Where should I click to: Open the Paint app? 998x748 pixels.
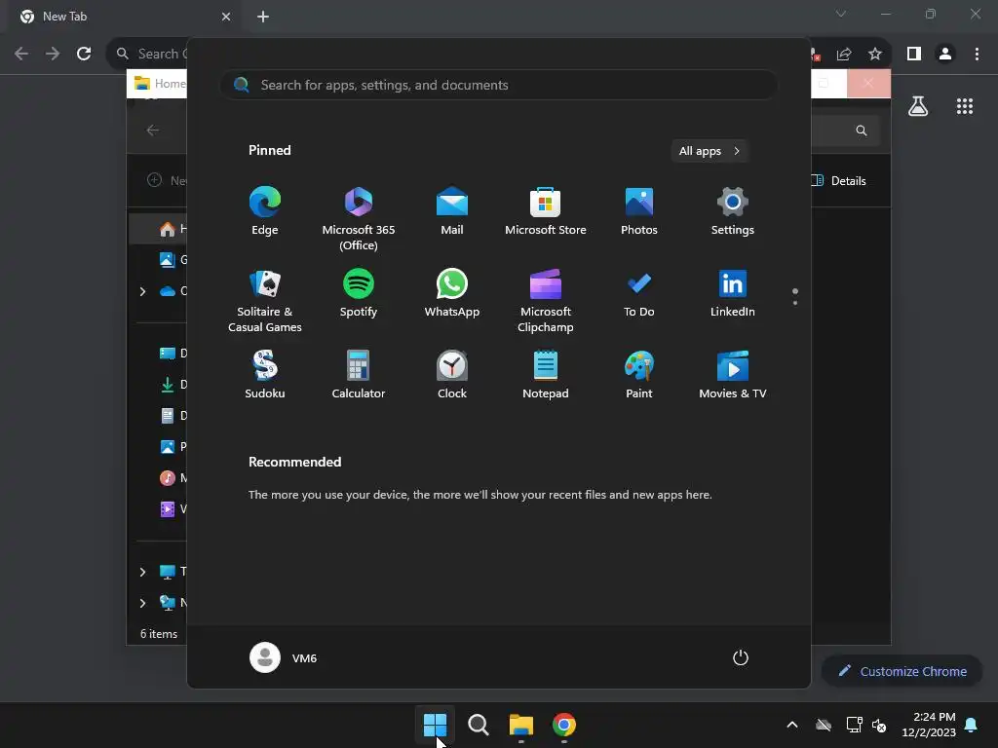pos(639,375)
